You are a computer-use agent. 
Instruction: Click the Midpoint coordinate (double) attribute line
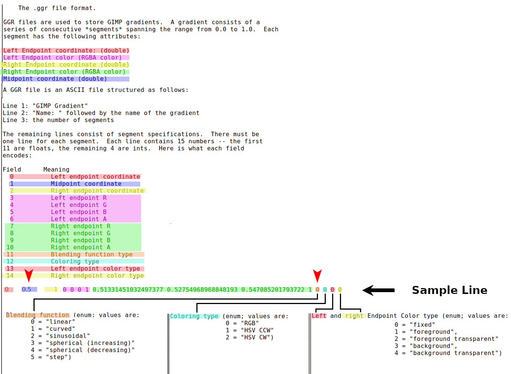click(x=66, y=79)
